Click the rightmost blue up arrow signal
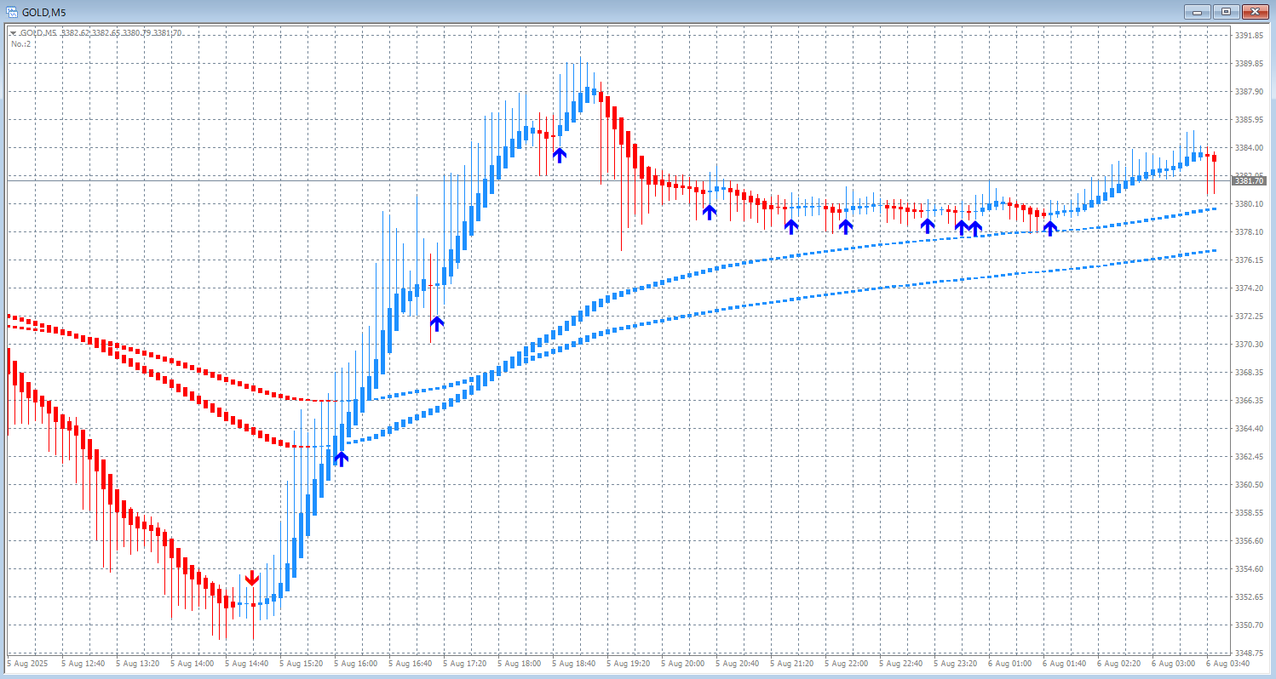 pos(1050,227)
